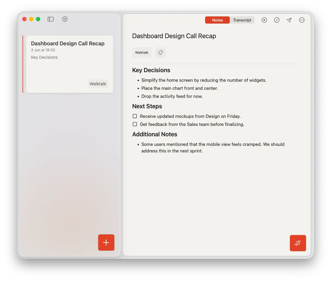This screenshot has height=281, width=331.
Task: Add a tag with the tag icon
Action: (x=160, y=53)
